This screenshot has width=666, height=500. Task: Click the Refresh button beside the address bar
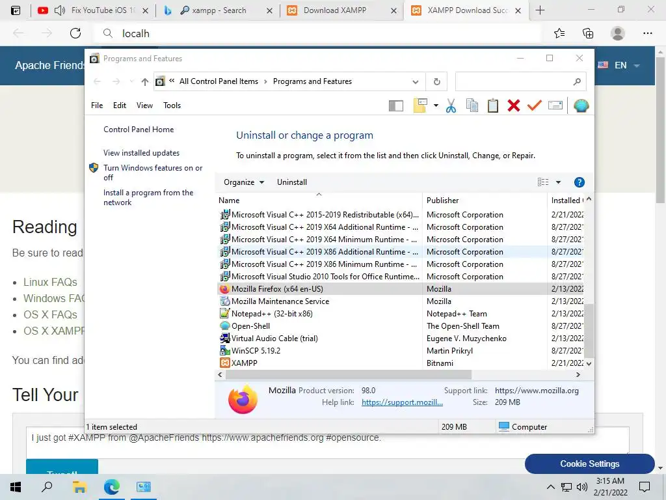pyautogui.click(x=436, y=81)
